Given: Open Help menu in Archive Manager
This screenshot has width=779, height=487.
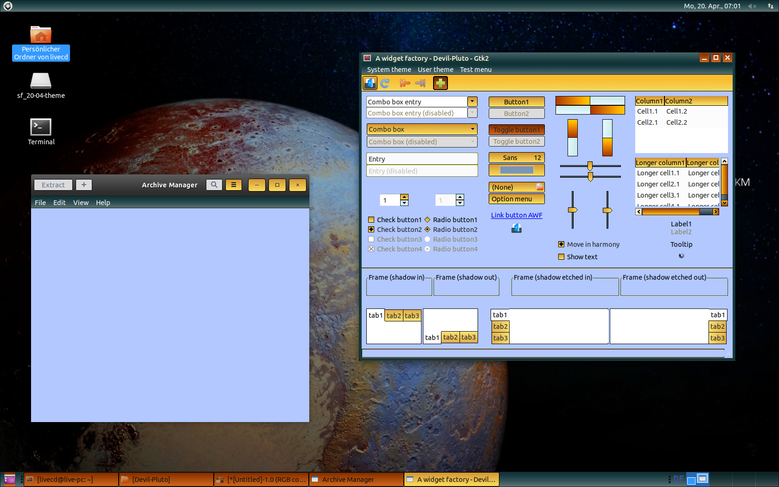Looking at the screenshot, I should [x=103, y=203].
